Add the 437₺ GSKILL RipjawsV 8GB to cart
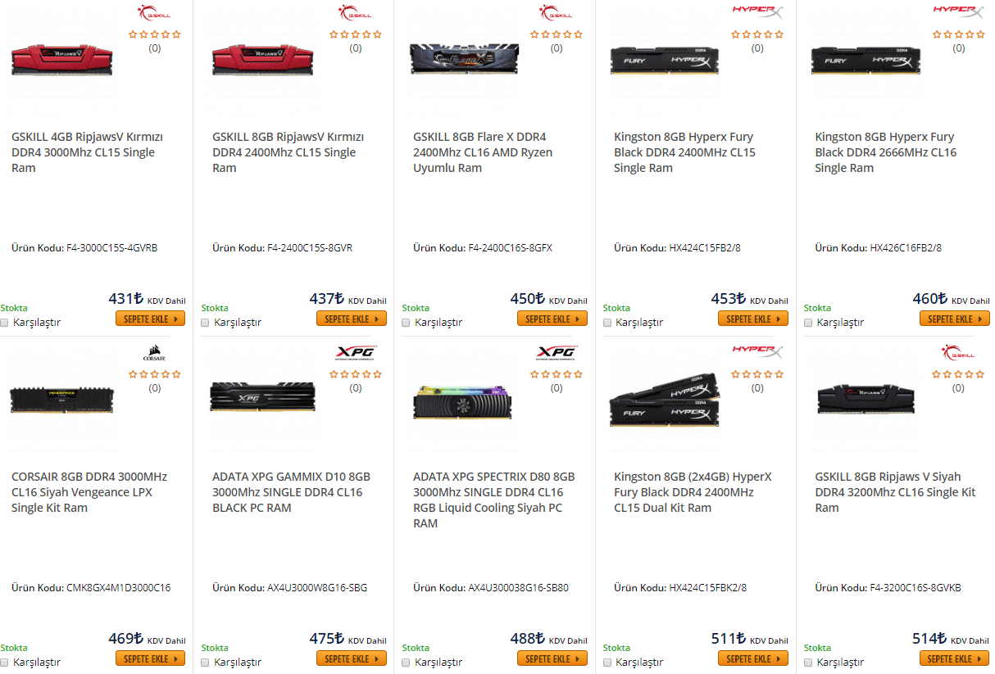995x674 pixels. 351,319
